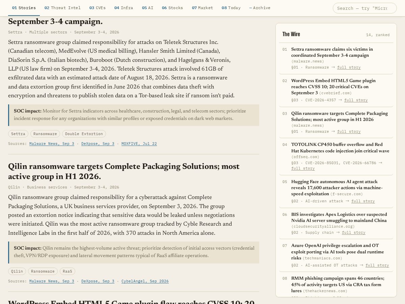Switch to the 07 Market tab
Image resolution: width=405 pixels, height=304 pixels.
click(x=202, y=8)
